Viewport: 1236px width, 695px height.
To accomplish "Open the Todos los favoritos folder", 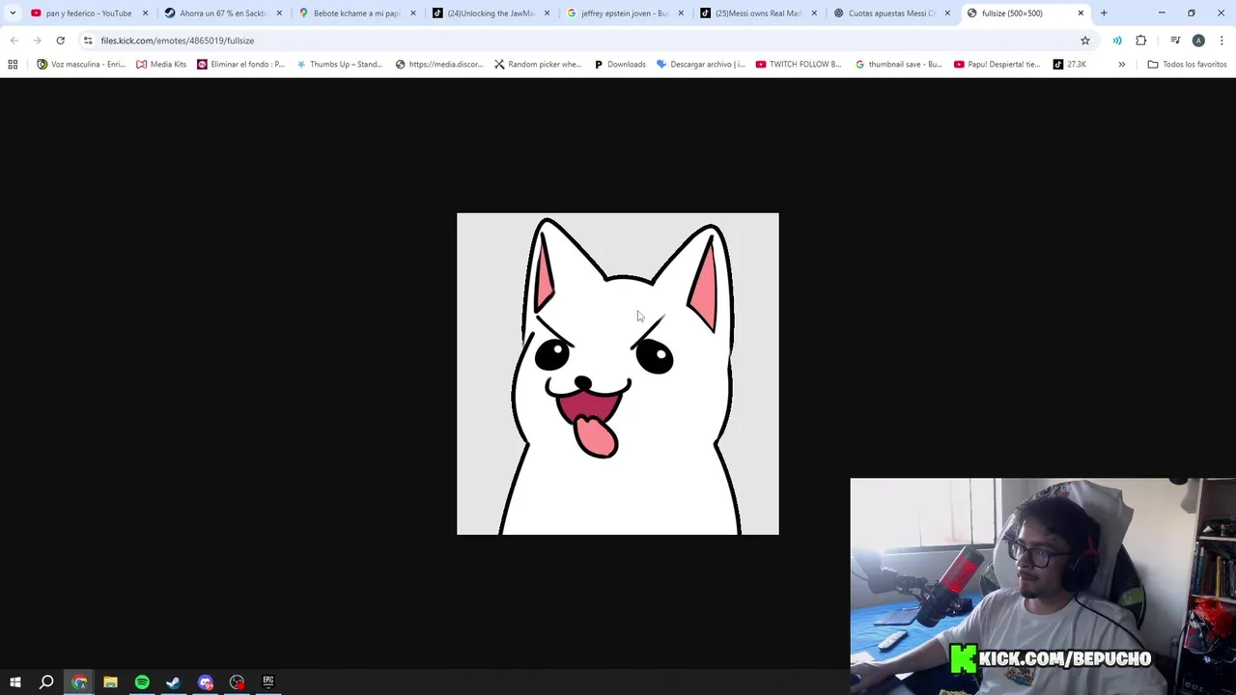I will [1187, 64].
